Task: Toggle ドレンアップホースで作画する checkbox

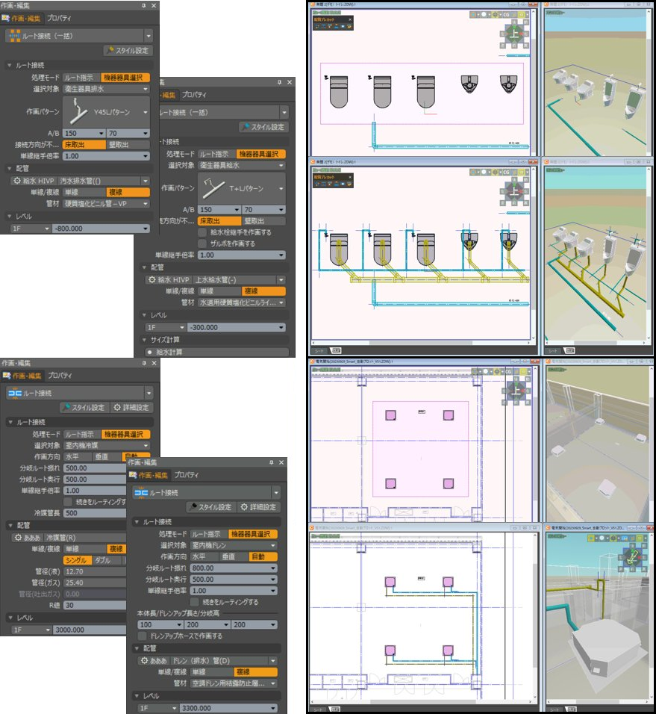Action: 142,636
